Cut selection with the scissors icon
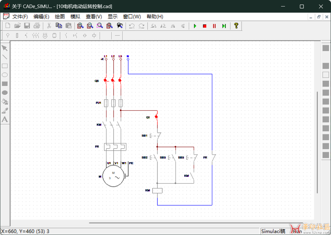The width and height of the screenshot is (331, 235). 49,26
